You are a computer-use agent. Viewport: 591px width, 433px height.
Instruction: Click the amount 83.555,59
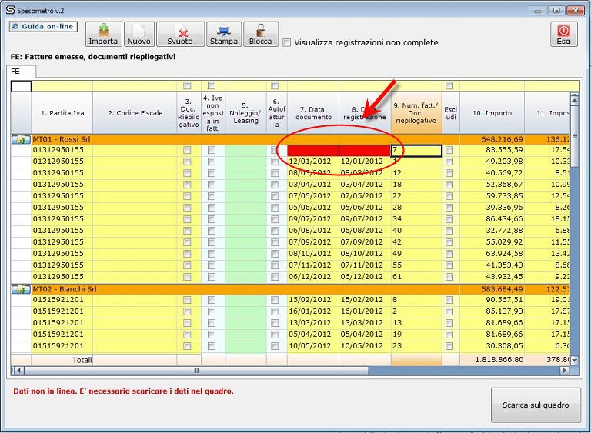[504, 150]
